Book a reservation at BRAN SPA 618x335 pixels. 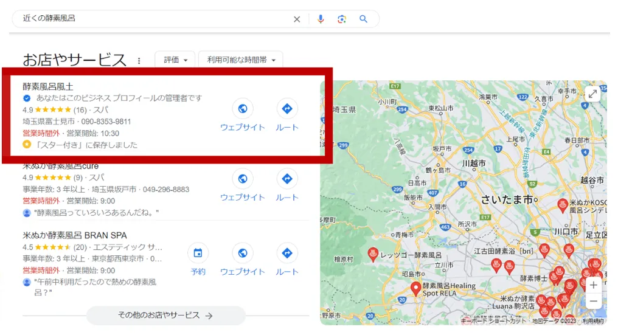pos(198,260)
